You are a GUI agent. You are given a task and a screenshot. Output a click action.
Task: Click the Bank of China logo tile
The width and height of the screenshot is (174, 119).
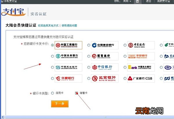click(x=141, y=45)
